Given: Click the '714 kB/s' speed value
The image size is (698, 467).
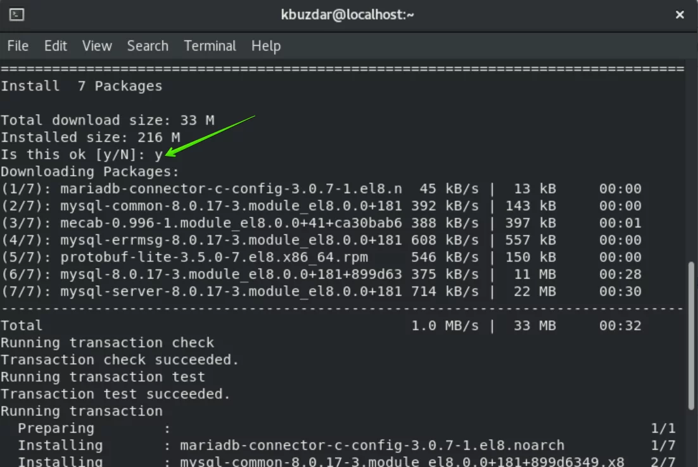Looking at the screenshot, I should point(445,291).
